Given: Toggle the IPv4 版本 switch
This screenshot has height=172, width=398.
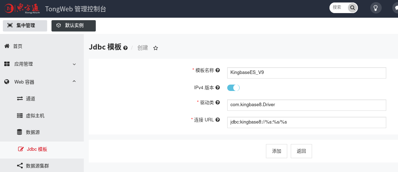Looking at the screenshot, I should pos(233,88).
